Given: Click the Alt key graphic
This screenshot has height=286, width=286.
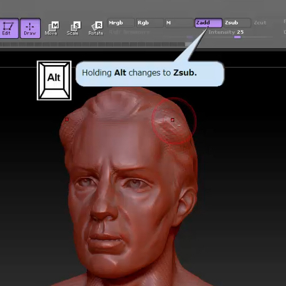Looking at the screenshot, I should tap(54, 81).
